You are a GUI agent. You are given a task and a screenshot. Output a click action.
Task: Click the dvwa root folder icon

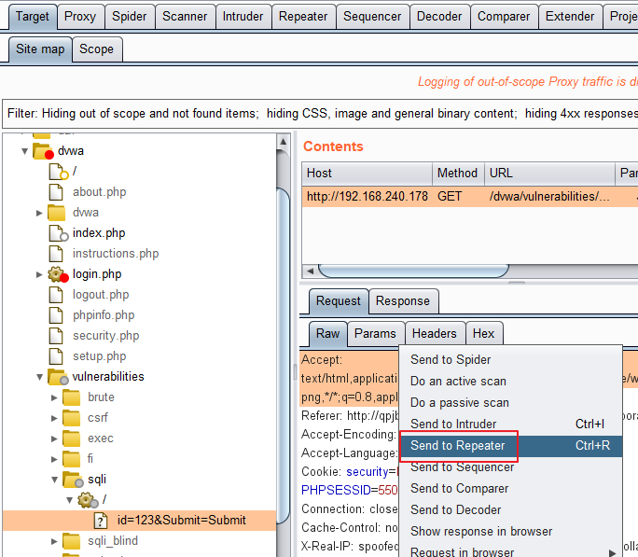click(x=43, y=151)
